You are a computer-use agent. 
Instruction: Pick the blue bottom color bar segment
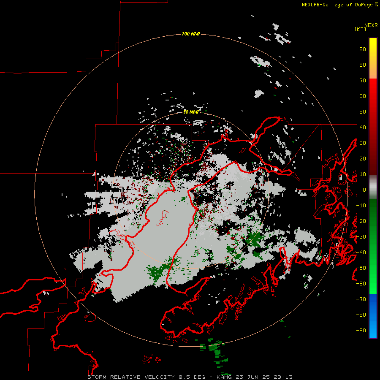pyautogui.click(x=373, y=316)
